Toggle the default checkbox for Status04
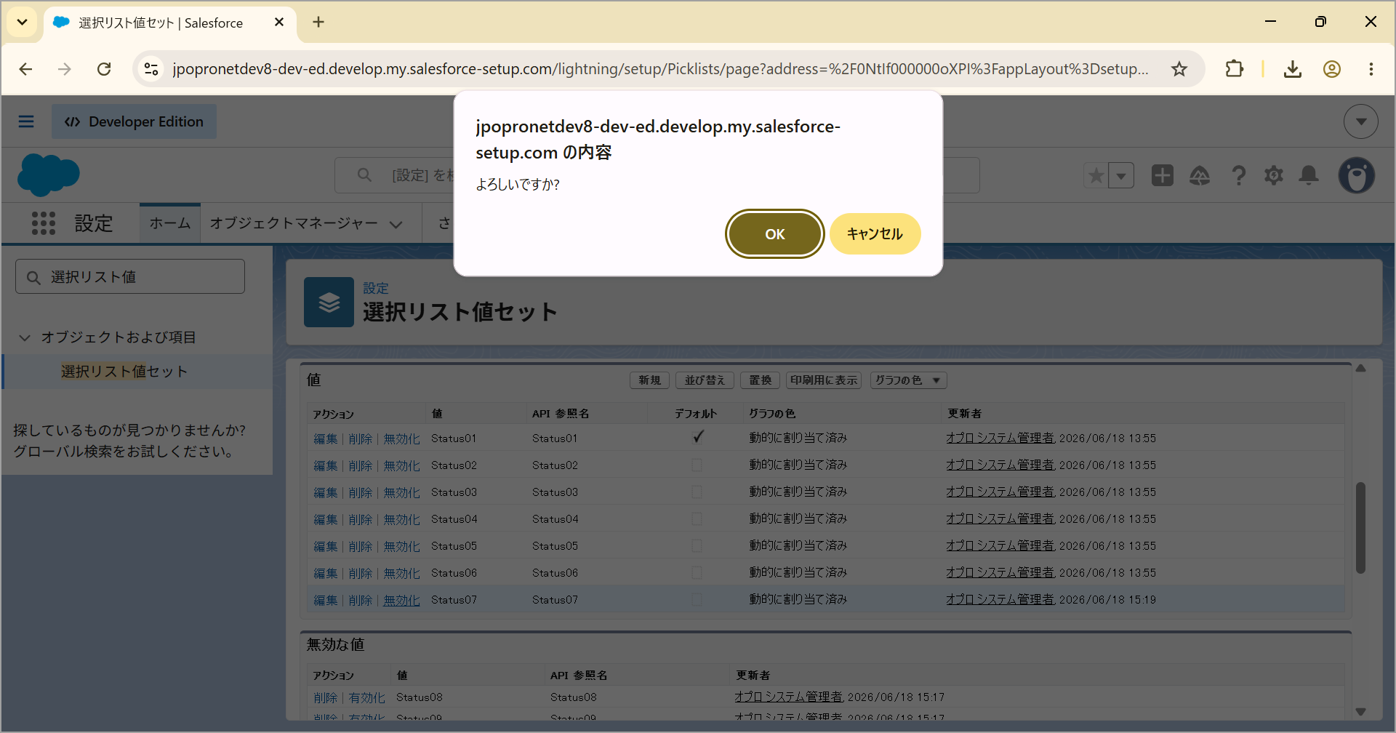This screenshot has height=733, width=1396. point(697,518)
